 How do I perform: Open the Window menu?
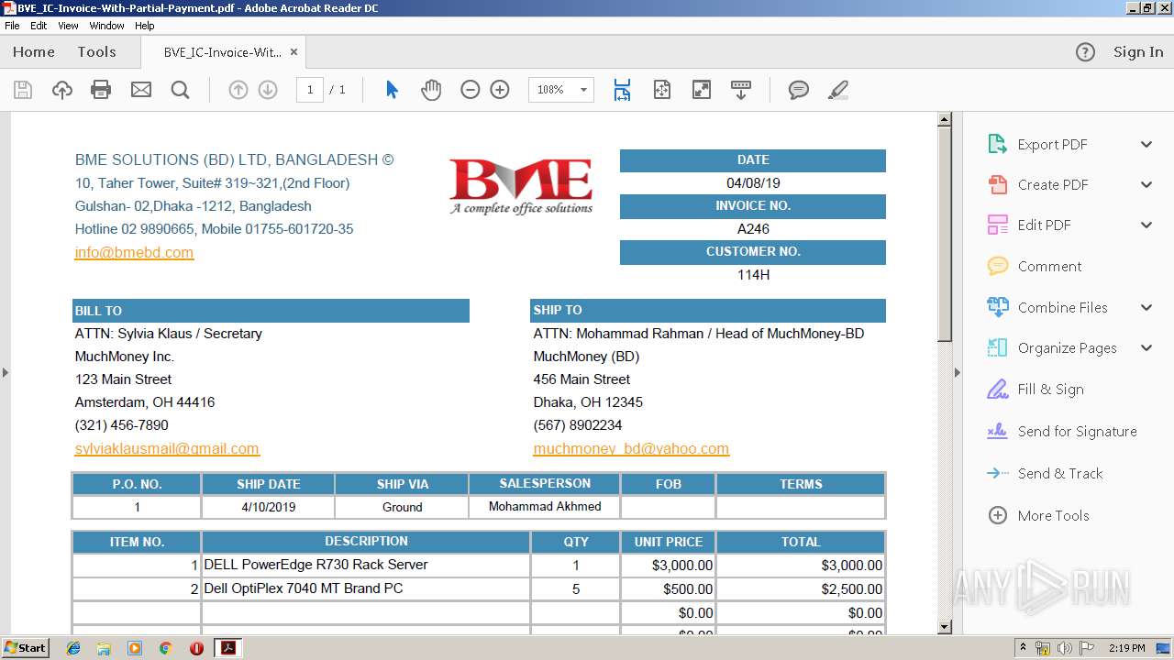pos(106,26)
